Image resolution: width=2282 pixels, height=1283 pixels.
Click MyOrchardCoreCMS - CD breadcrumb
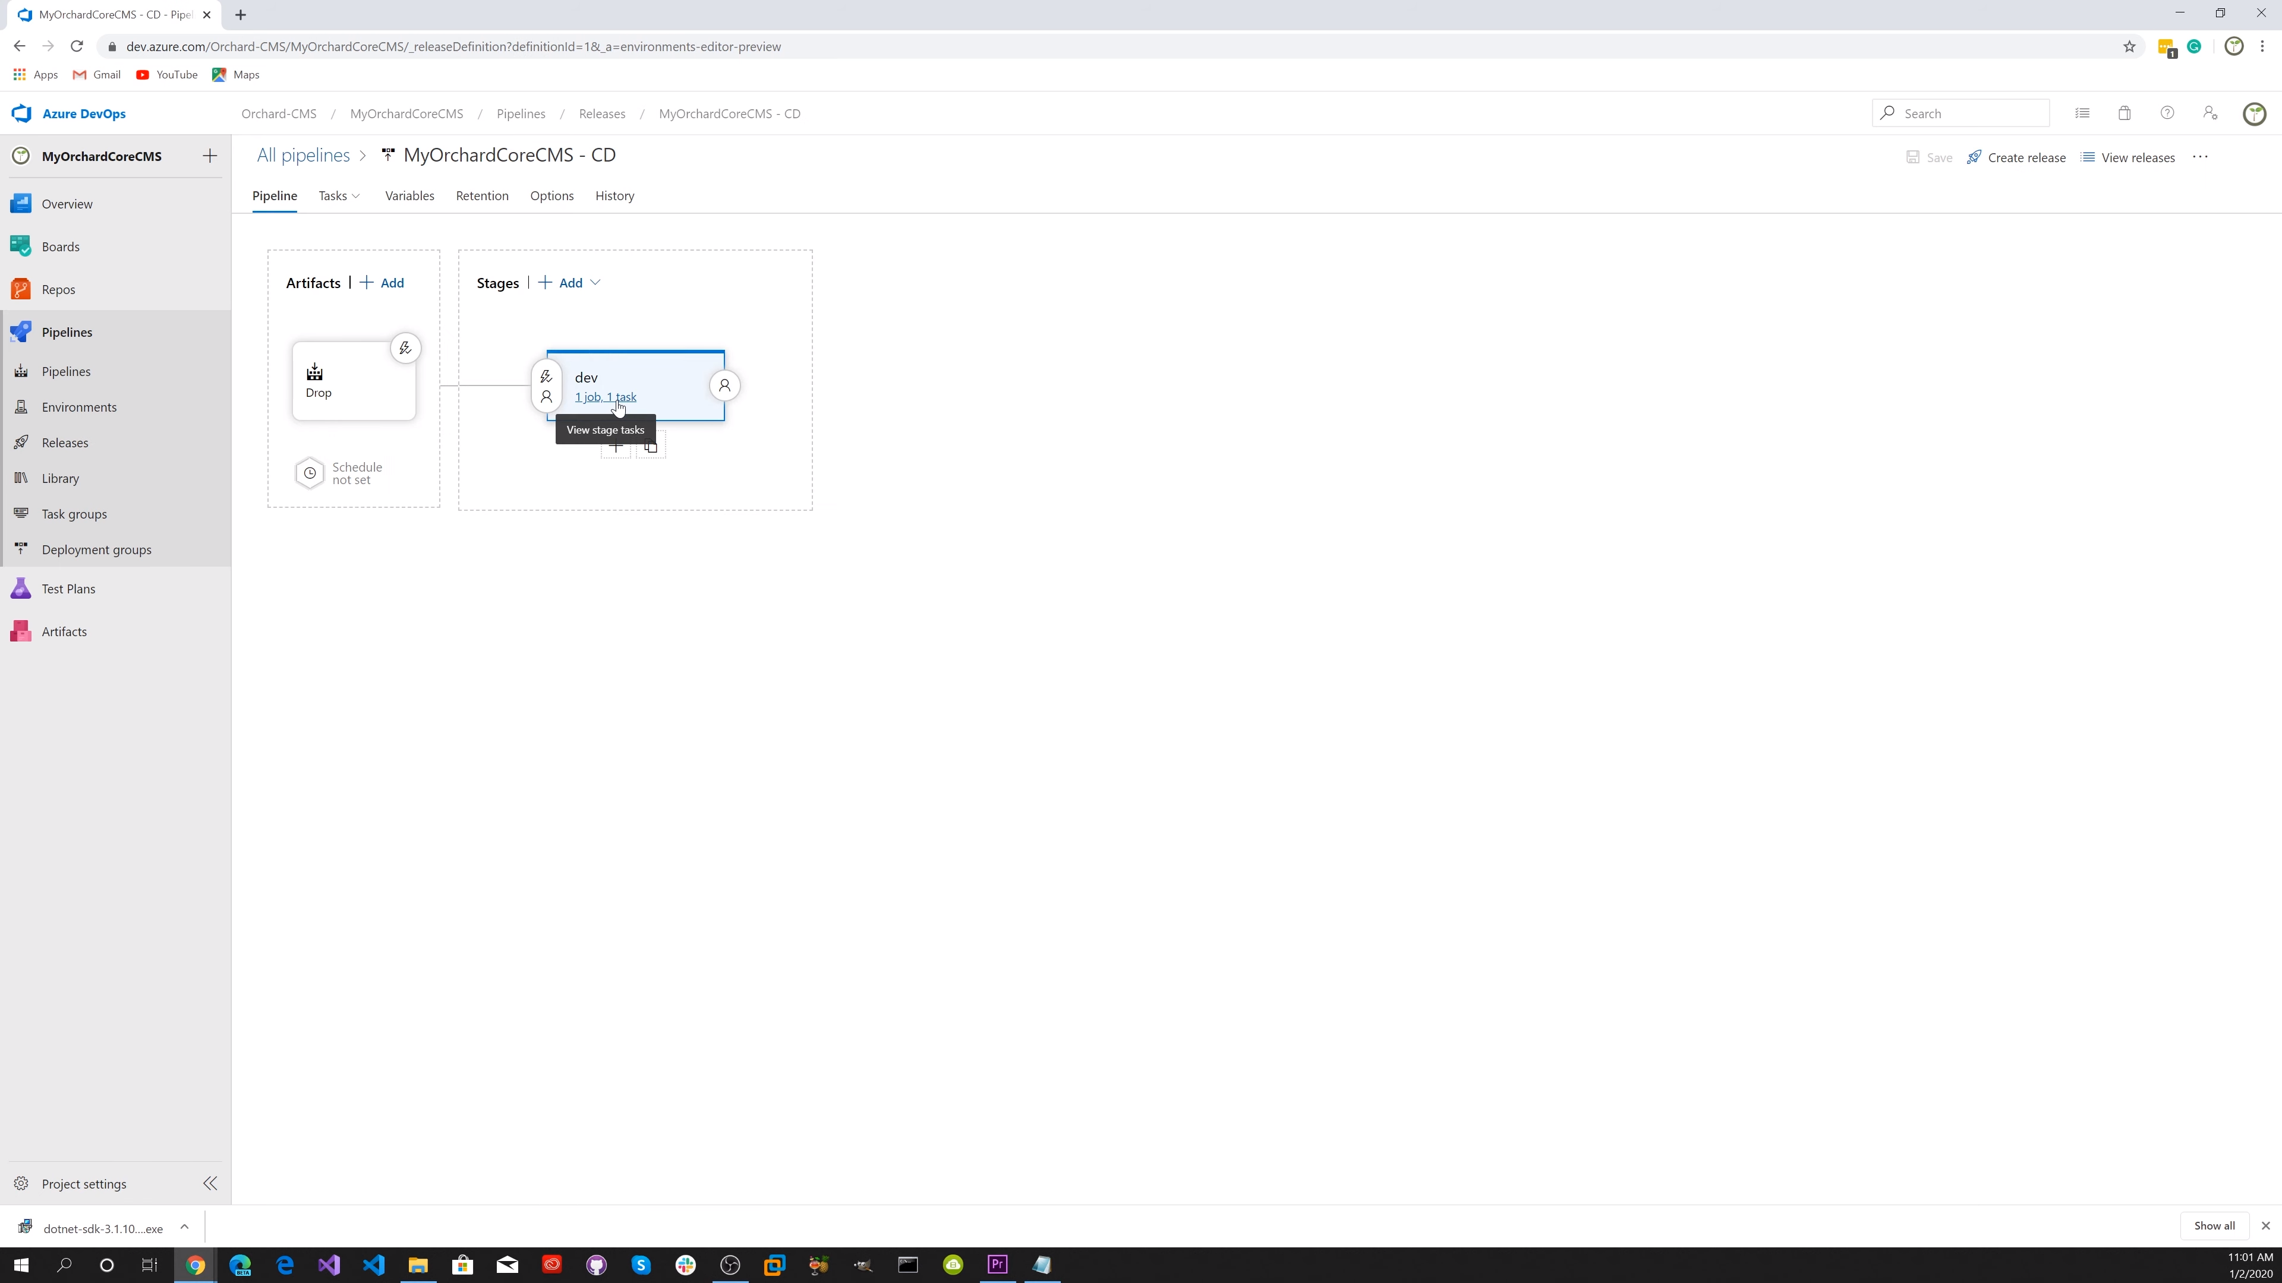(730, 113)
